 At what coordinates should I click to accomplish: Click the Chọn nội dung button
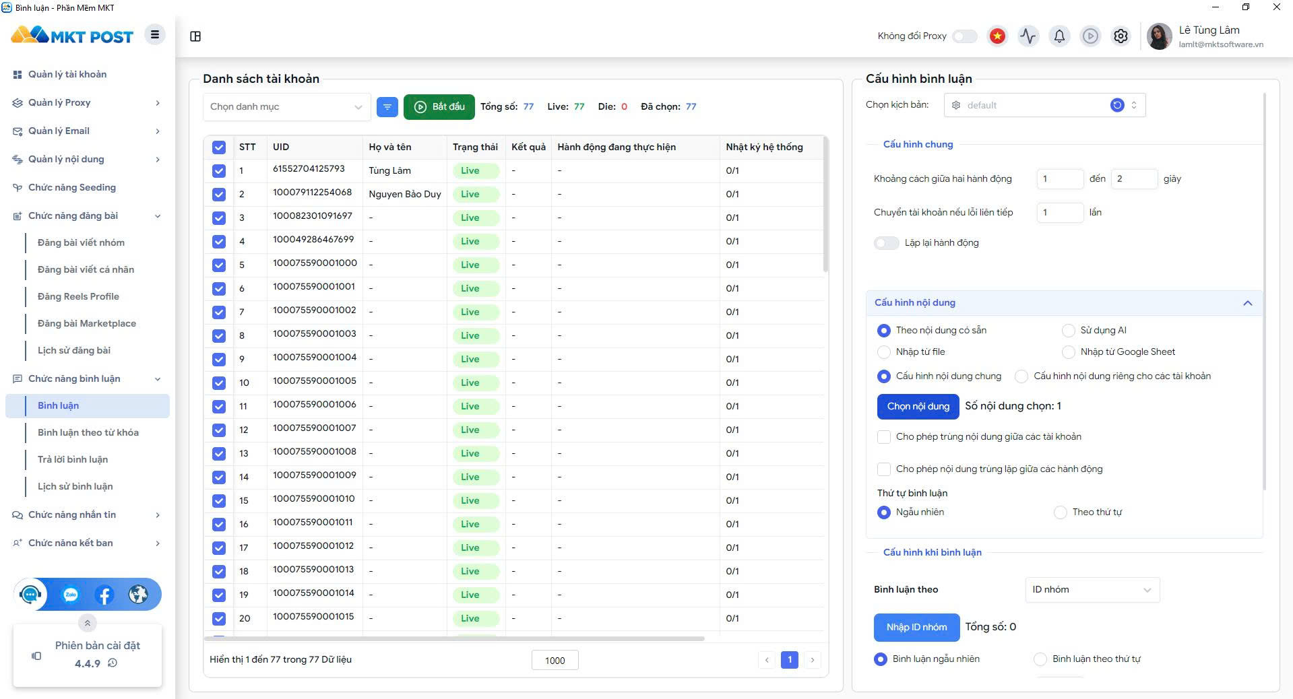(918, 407)
